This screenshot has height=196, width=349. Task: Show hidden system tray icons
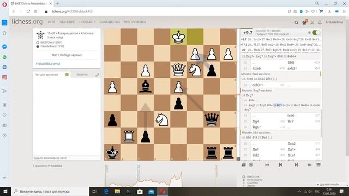click(x=299, y=191)
